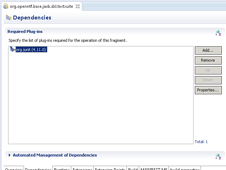Expand Automated Management of Dependencies section

[x=10, y=155]
